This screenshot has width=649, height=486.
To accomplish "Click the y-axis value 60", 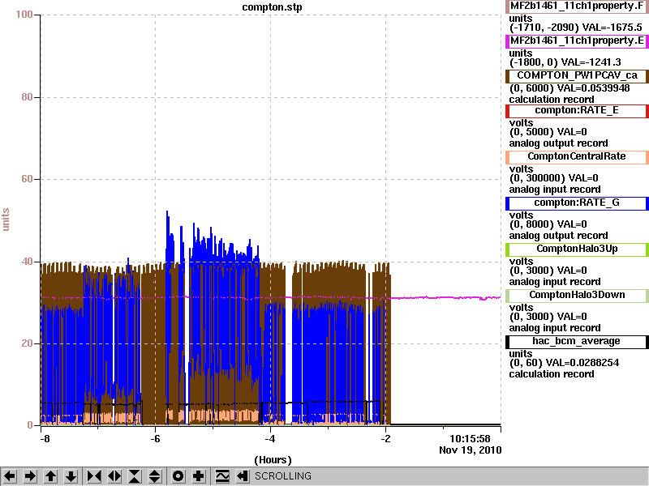I will [x=27, y=179].
